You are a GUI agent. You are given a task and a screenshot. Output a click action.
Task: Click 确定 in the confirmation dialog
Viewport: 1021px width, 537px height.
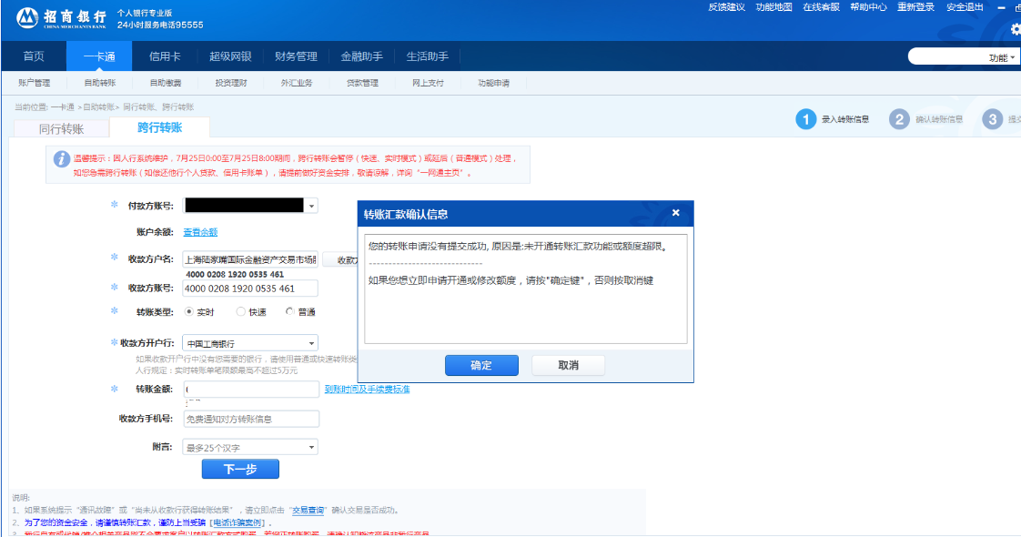tap(482, 365)
